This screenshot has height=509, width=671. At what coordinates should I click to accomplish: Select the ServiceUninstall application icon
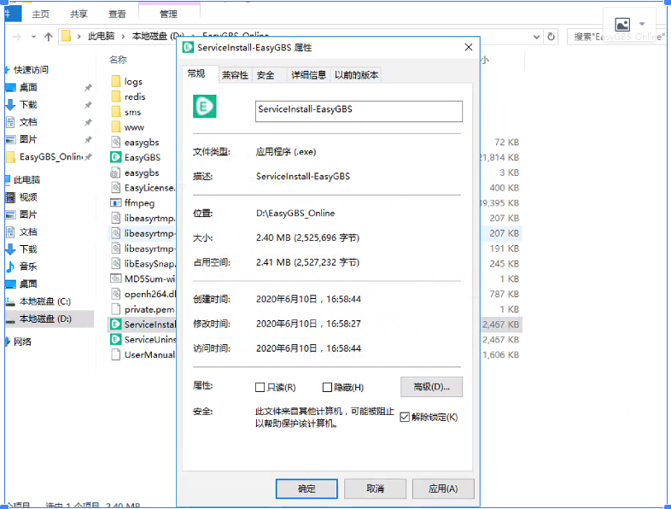click(x=115, y=340)
